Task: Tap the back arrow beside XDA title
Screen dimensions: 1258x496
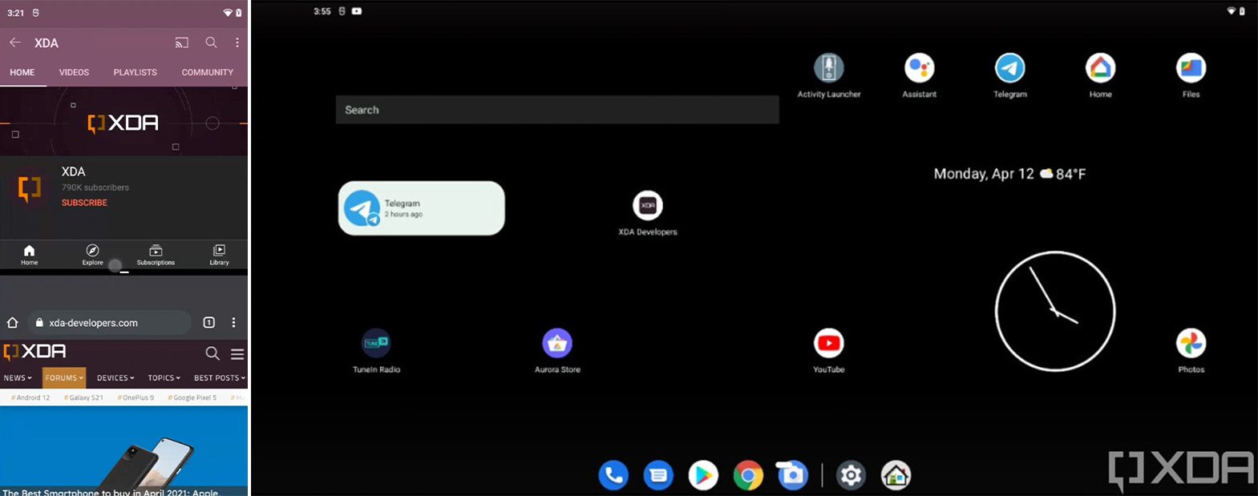Action: pyautogui.click(x=15, y=42)
